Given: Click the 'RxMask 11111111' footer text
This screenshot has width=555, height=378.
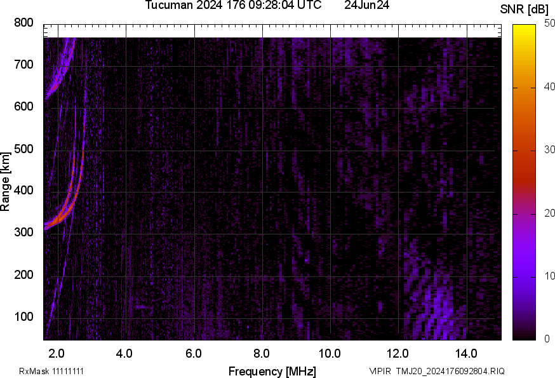Looking at the screenshot, I should (x=51, y=371).
